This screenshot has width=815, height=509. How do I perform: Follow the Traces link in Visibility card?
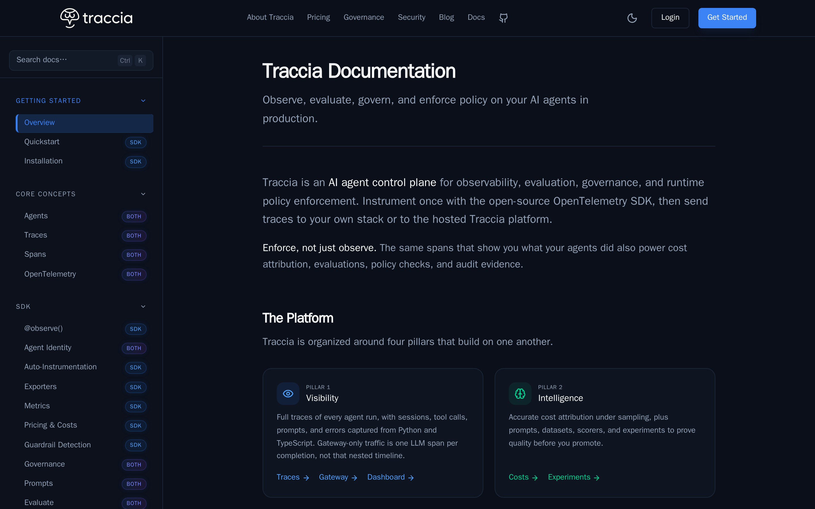[293, 477]
